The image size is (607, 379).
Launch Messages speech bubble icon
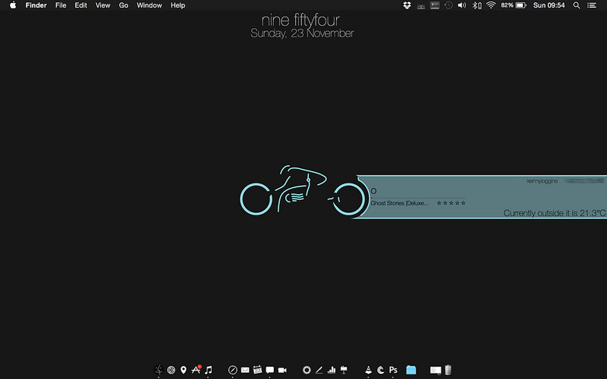[x=270, y=370]
